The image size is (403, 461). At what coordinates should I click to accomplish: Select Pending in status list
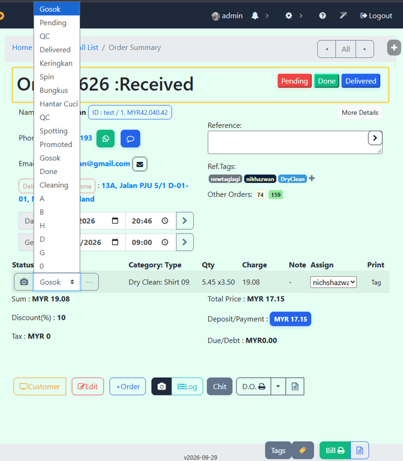pyautogui.click(x=57, y=23)
